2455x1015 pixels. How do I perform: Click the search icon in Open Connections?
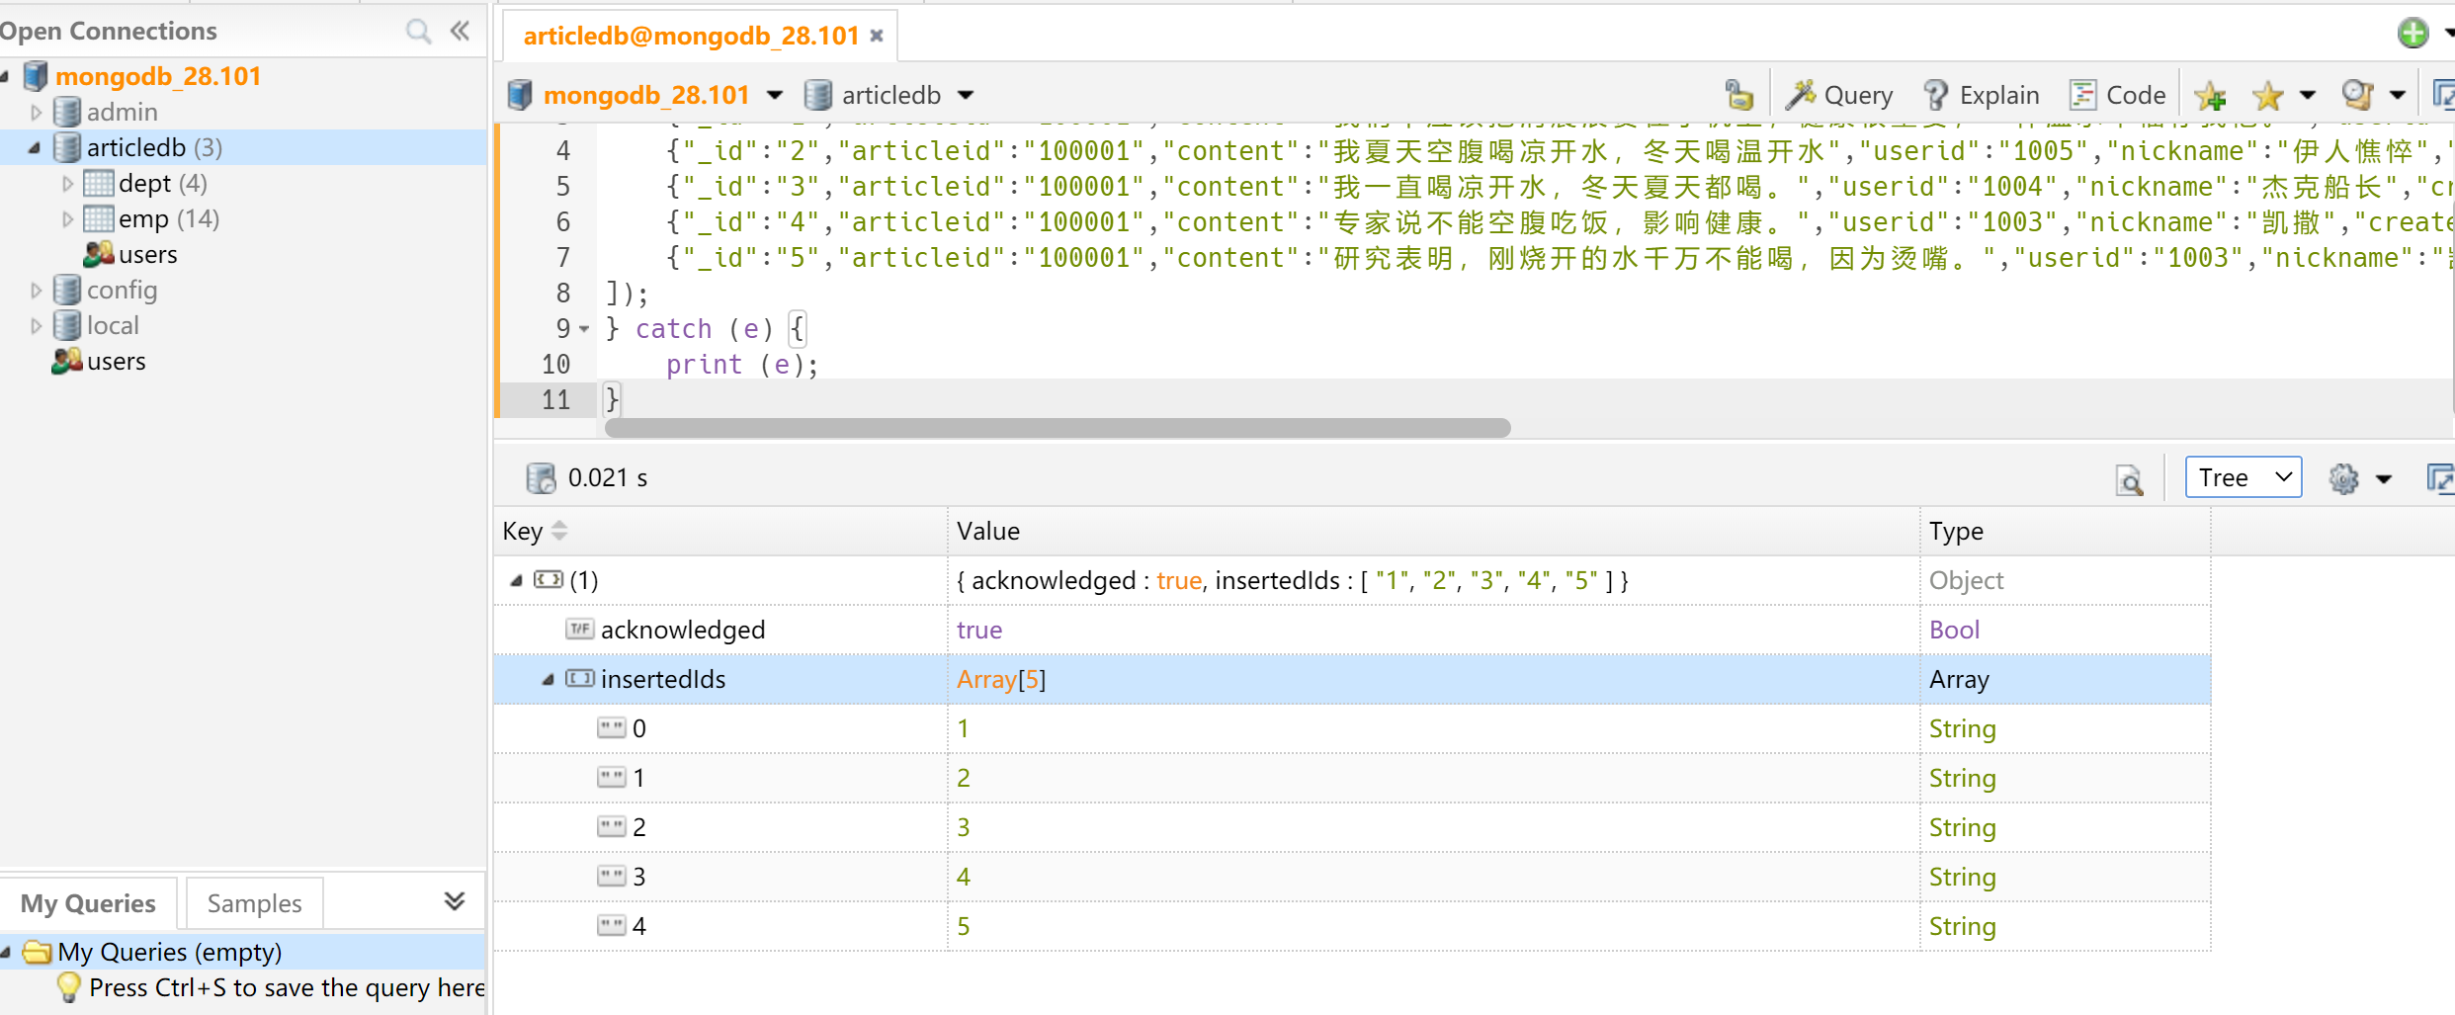418,32
